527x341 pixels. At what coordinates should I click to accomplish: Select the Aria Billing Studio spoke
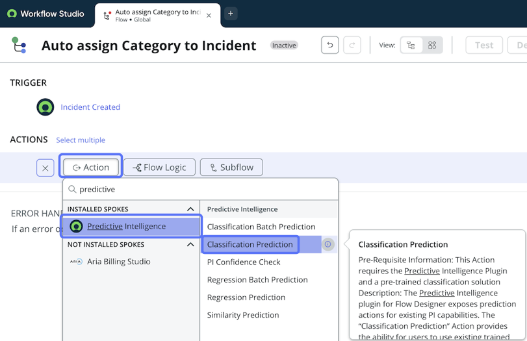(x=131, y=261)
